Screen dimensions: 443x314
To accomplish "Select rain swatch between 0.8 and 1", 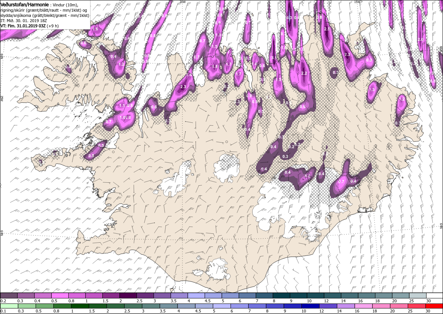I will (x=62, y=306).
